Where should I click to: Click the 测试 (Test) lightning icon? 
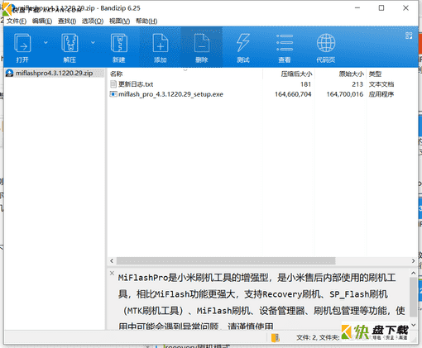243,48
